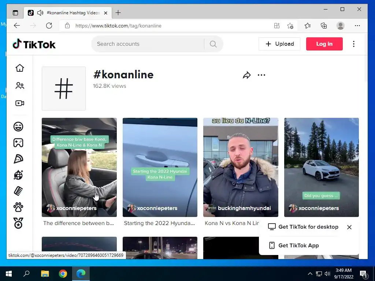Open a new browser tab

point(118,13)
